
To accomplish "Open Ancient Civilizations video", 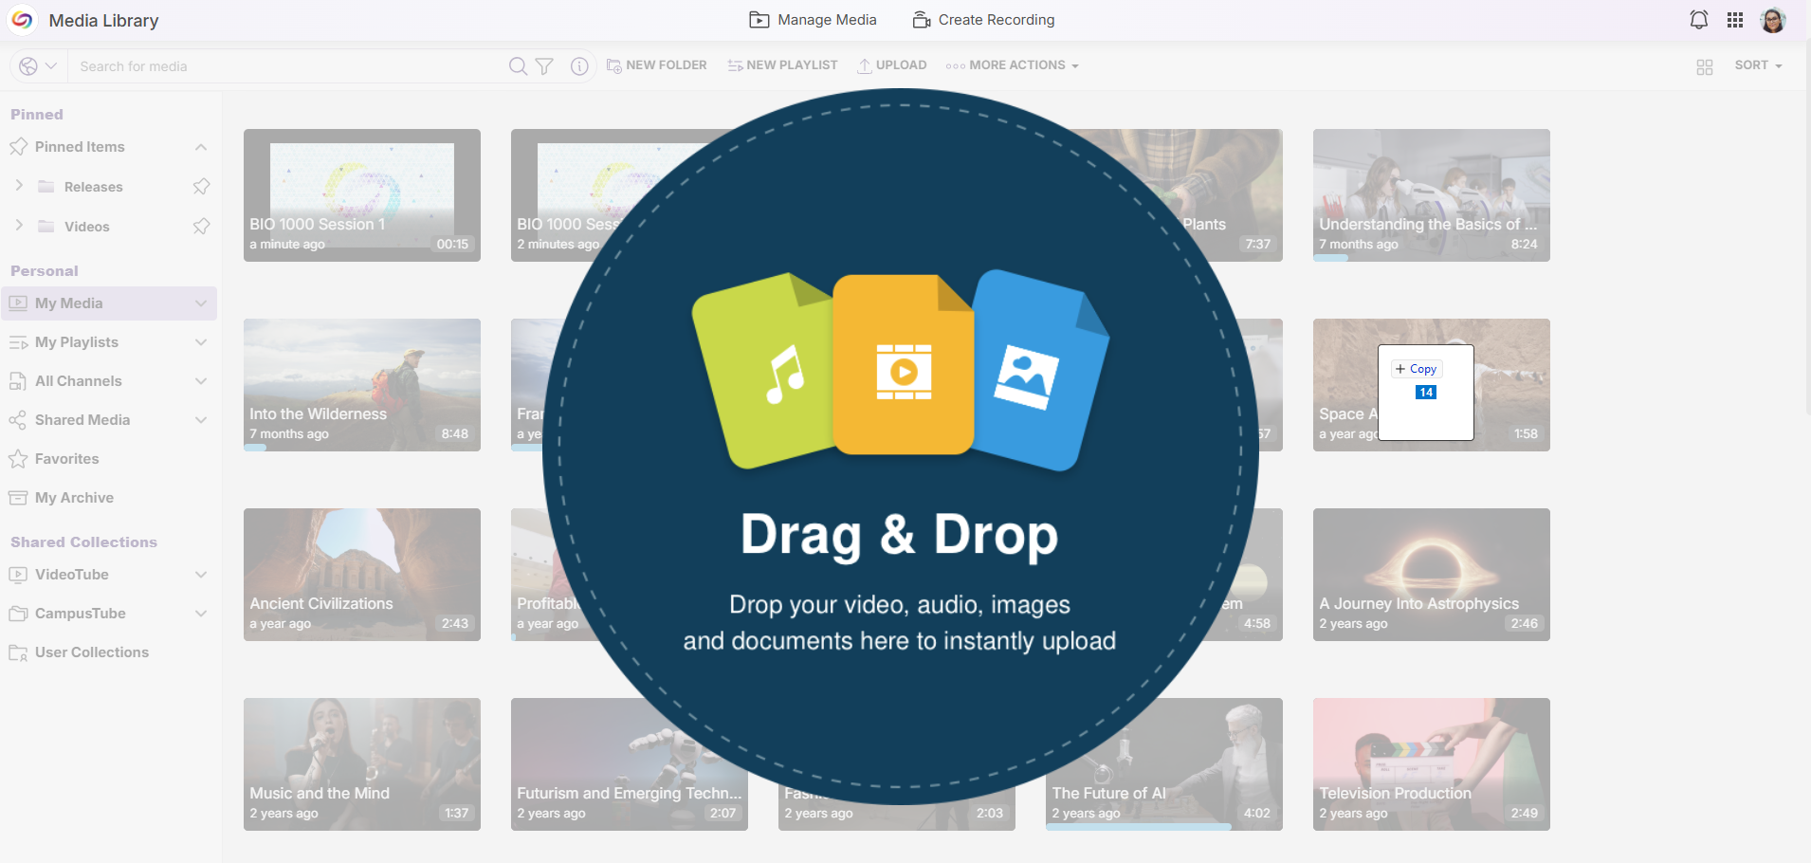I will point(362,575).
